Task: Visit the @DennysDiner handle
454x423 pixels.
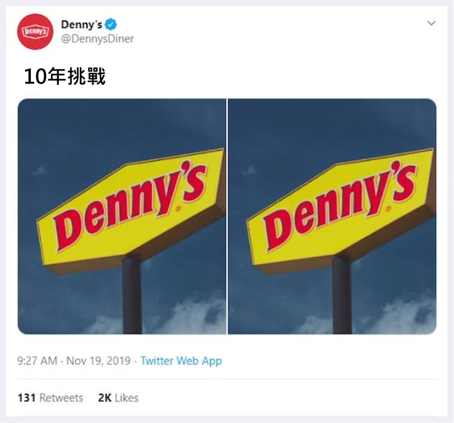Action: point(97,39)
